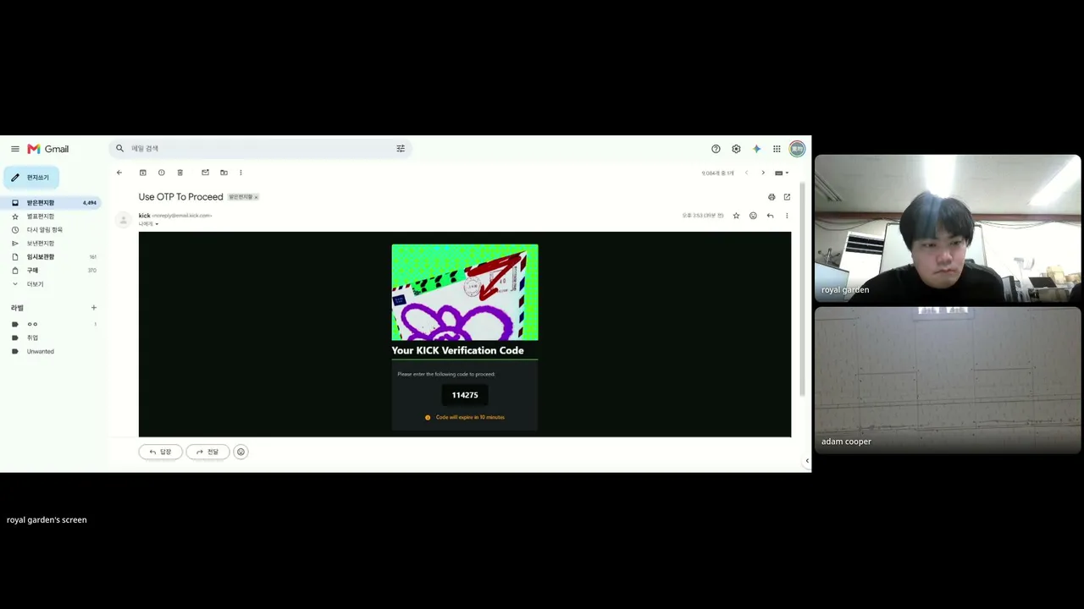Screen dimensions: 1084x609
Task: Select the verification code 114275
Action: [x=465, y=395]
